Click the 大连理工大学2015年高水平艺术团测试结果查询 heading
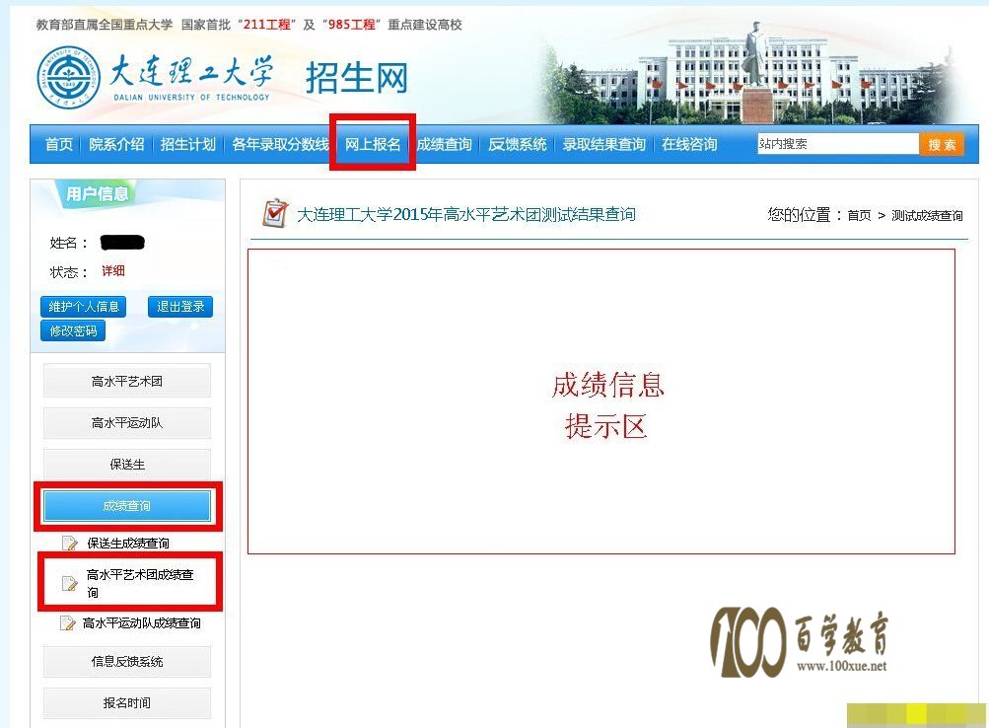The image size is (989, 728). (x=466, y=214)
